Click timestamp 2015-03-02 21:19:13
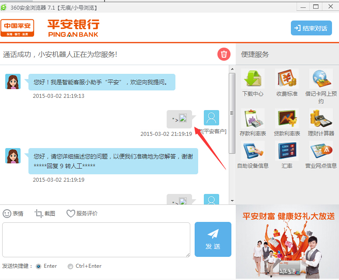 [x=59, y=96]
